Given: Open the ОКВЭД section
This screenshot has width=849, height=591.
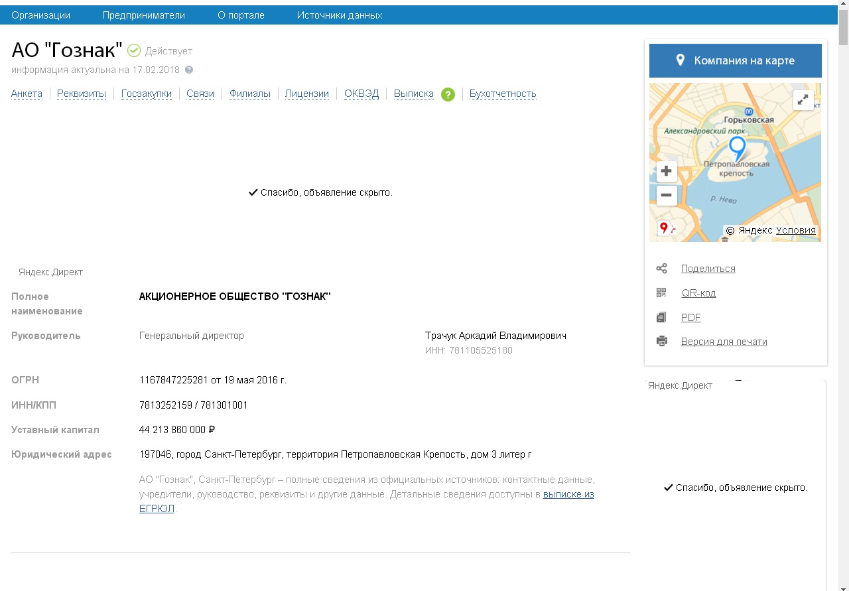Looking at the screenshot, I should coord(361,94).
